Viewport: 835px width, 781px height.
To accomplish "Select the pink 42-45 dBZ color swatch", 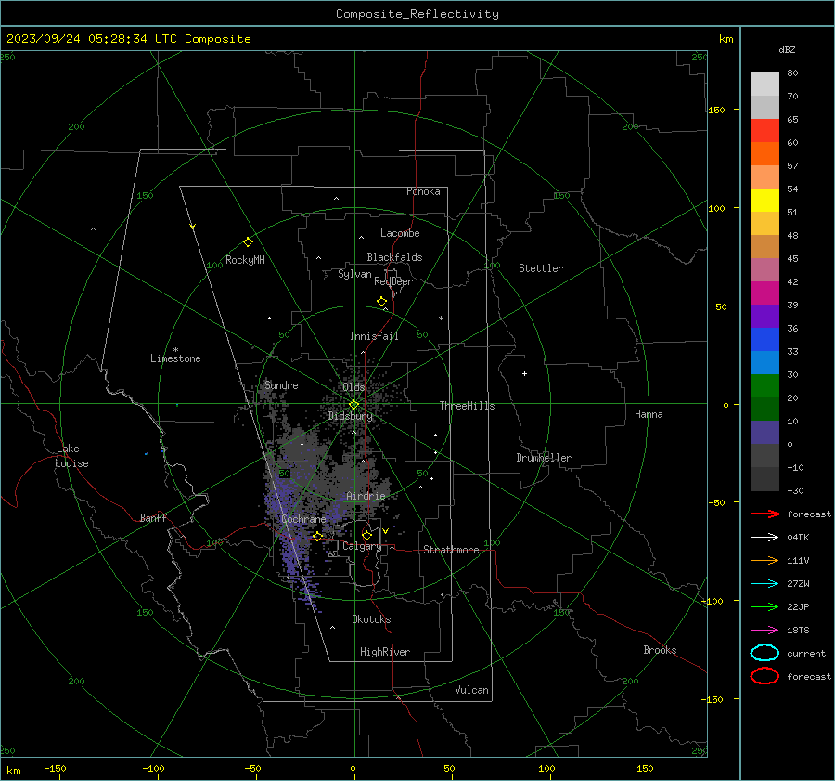I will 764,269.
